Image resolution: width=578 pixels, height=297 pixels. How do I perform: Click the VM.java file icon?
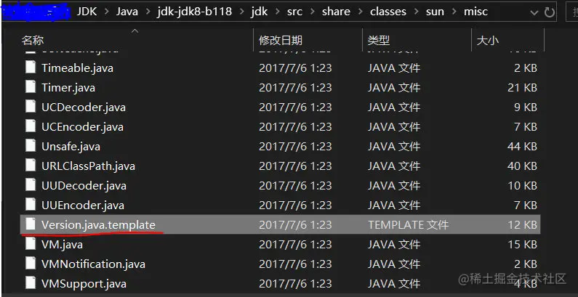[x=31, y=245]
